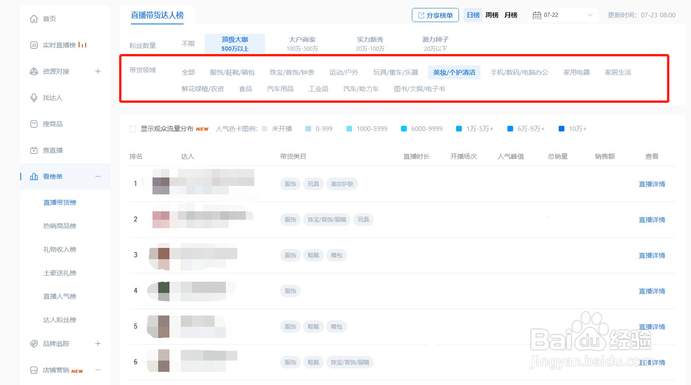Image resolution: width=691 pixels, height=385 pixels.
Task: Expand the 资源对接 section
Action: (98, 71)
